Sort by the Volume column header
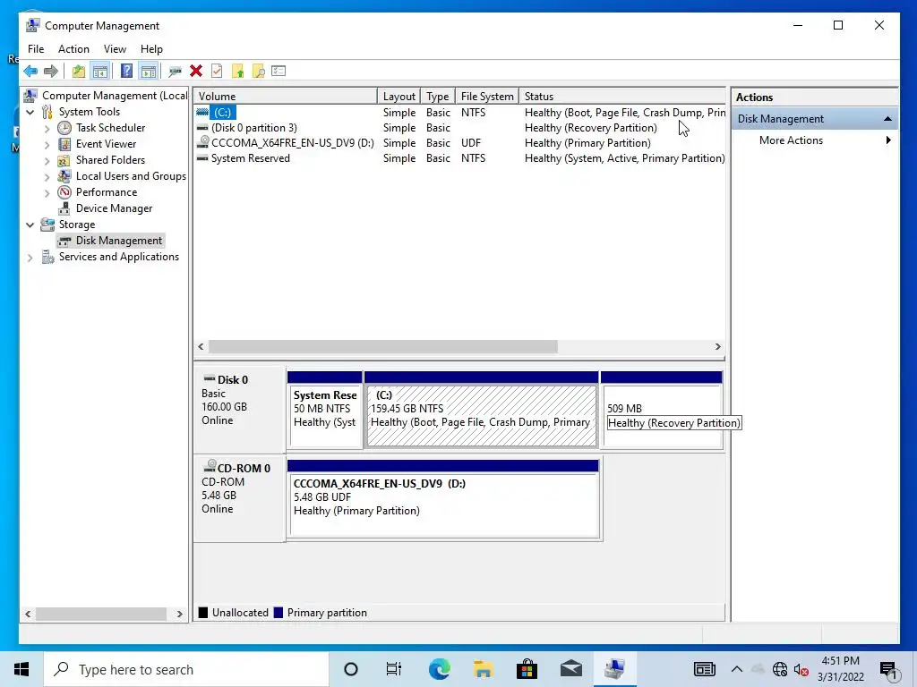This screenshot has height=687, width=917. pos(286,97)
